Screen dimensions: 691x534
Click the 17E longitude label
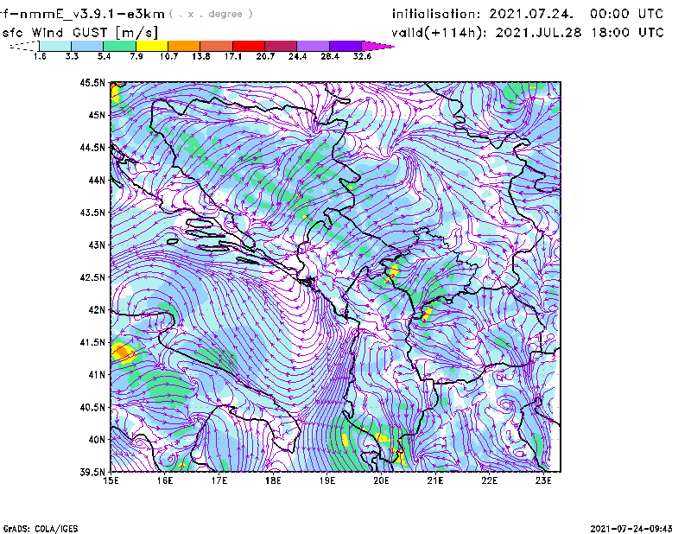coord(219,480)
